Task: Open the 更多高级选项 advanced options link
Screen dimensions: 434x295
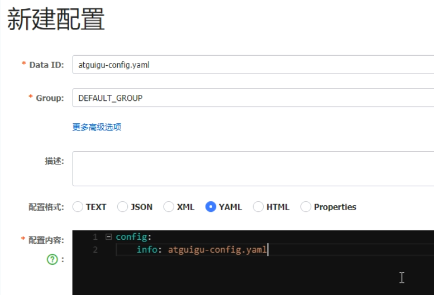Action: [x=97, y=127]
